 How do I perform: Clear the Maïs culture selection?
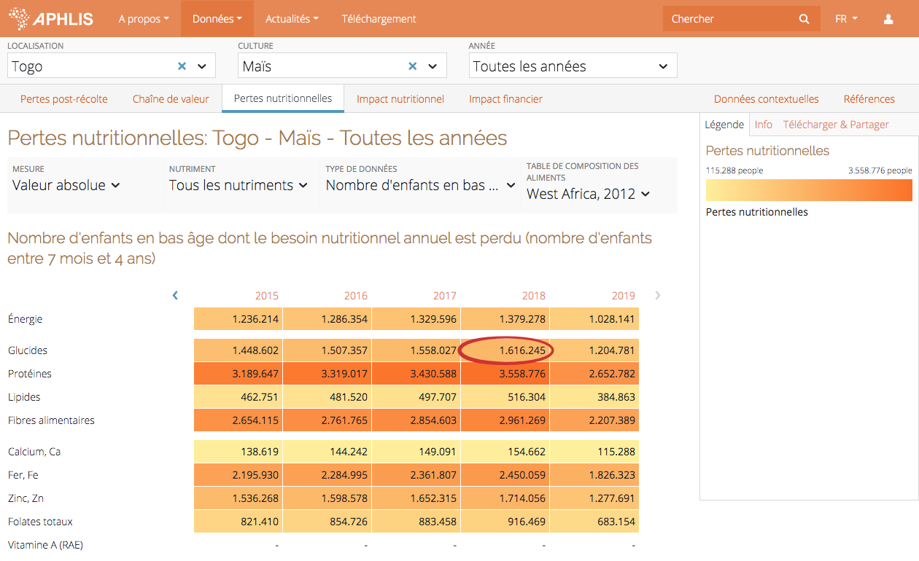413,66
